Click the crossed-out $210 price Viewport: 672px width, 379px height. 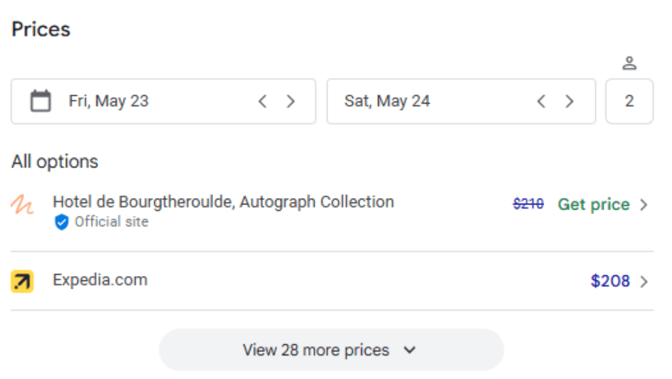[x=529, y=204]
